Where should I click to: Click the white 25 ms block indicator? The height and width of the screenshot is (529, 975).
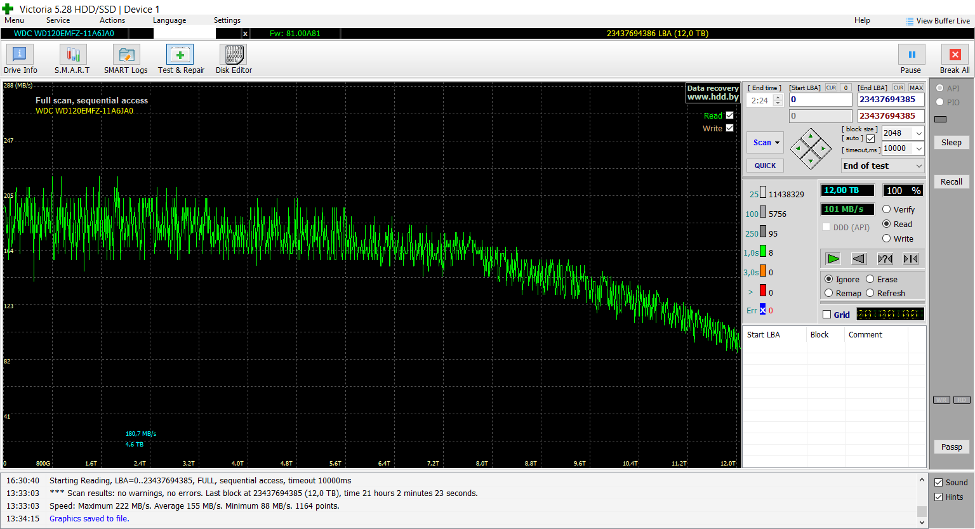tap(763, 193)
